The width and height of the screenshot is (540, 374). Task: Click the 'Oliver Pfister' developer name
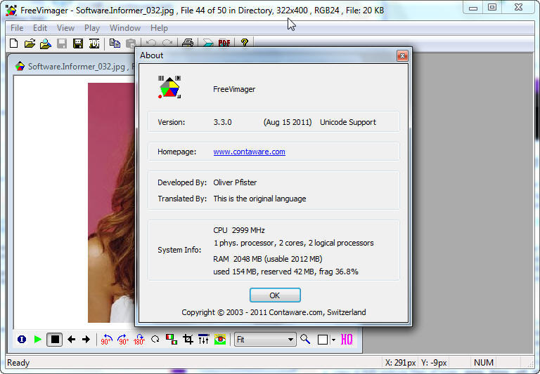[235, 182]
